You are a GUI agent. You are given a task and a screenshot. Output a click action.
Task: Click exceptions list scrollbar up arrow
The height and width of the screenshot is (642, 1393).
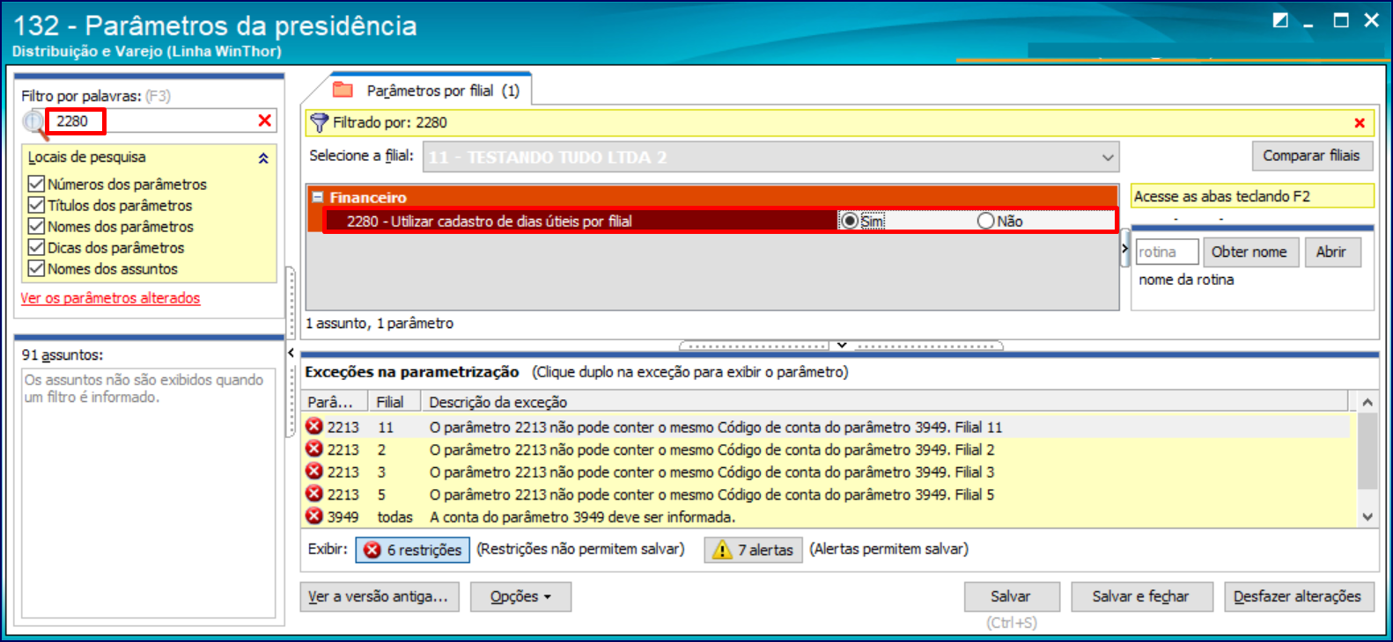(x=1367, y=402)
